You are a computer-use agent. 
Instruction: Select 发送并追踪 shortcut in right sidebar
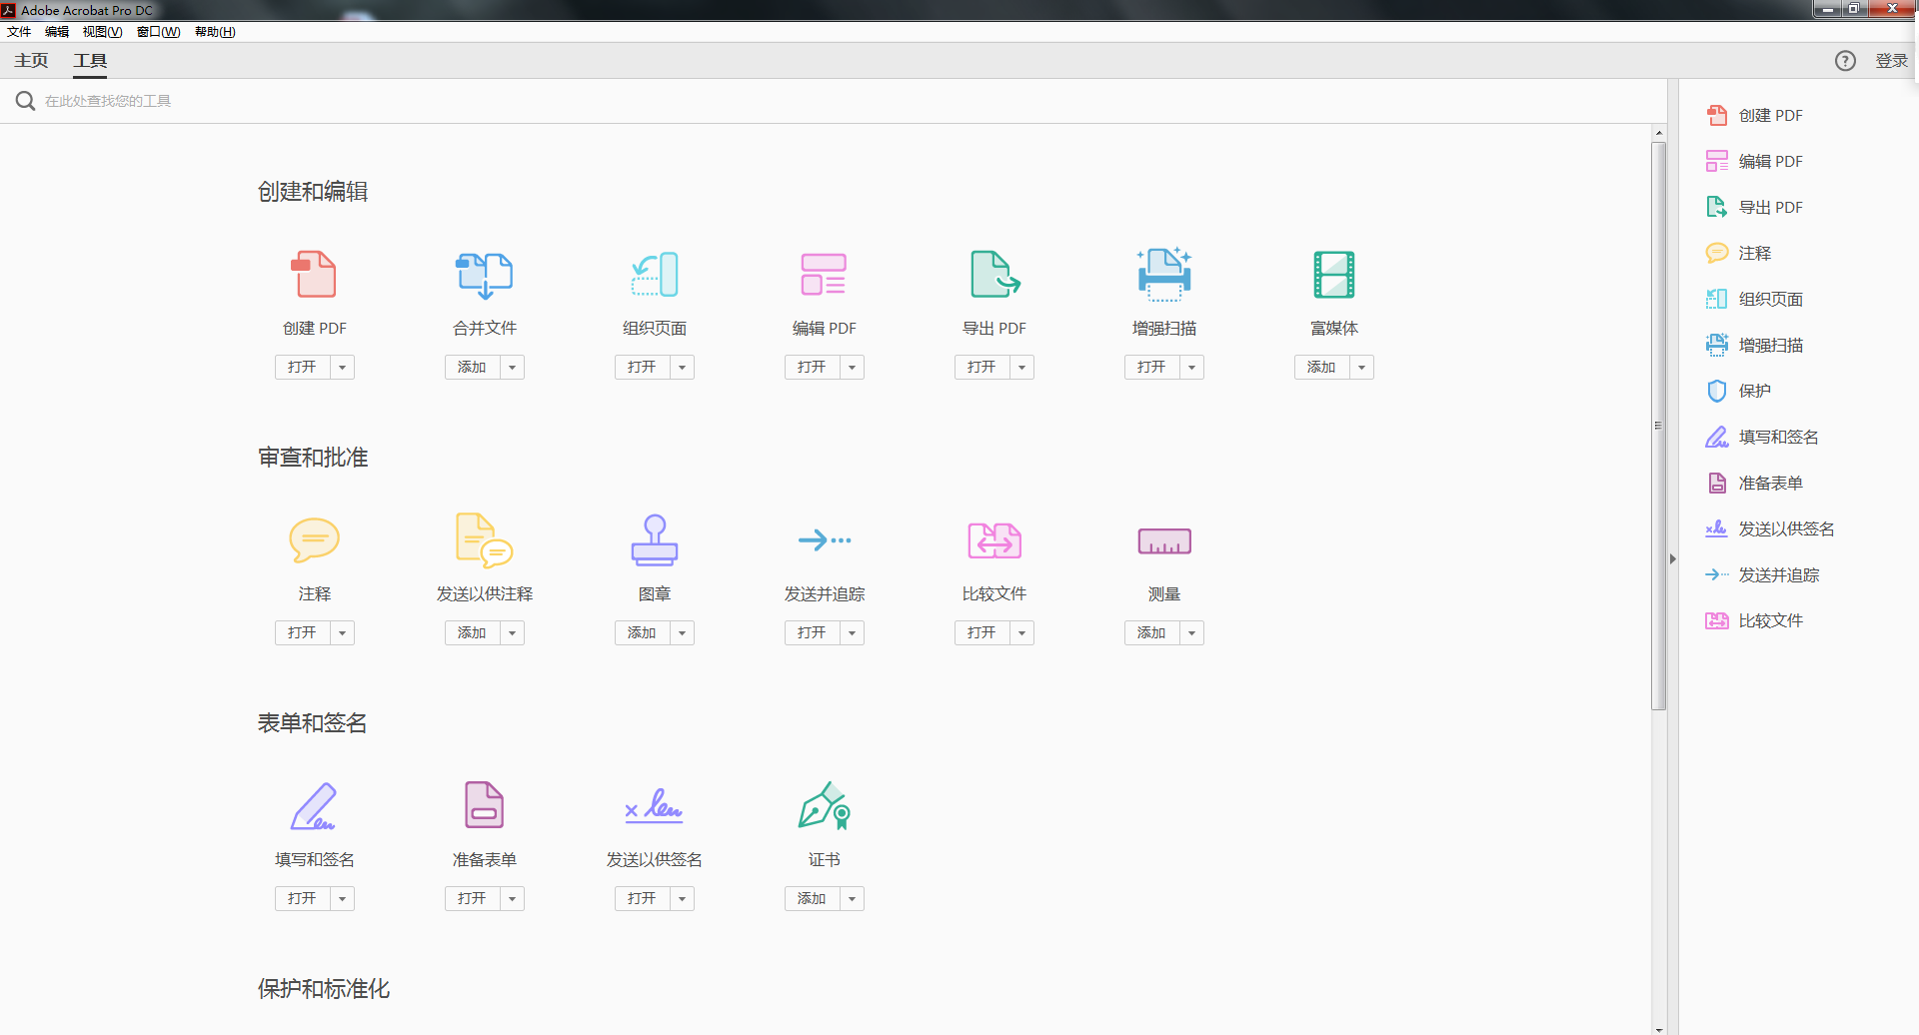point(1762,574)
